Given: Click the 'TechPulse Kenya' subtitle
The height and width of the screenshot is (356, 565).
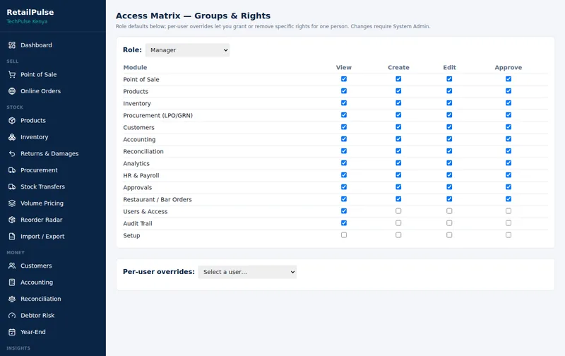Looking at the screenshot, I should [x=27, y=22].
